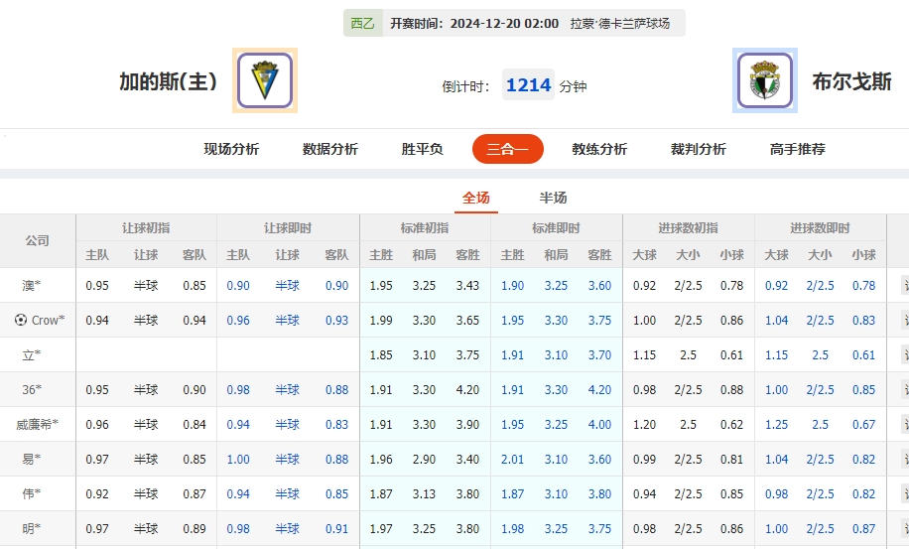This screenshot has width=909, height=549.
Task: Open the 现场分析 tab
Action: [x=231, y=149]
